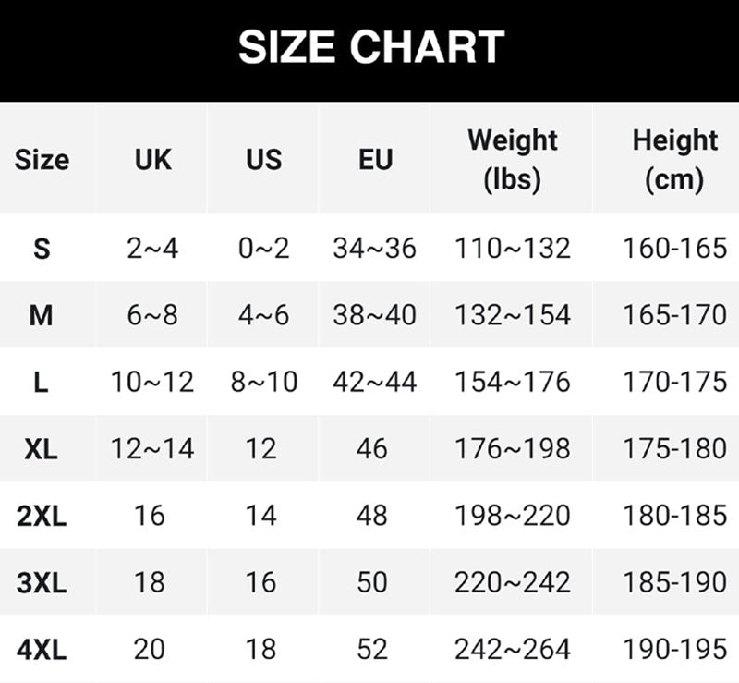
Task: Select the 4XL size row label
Action: click(x=42, y=649)
